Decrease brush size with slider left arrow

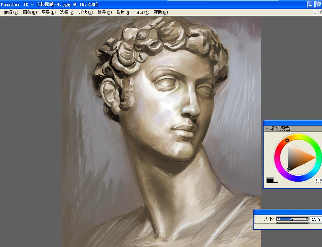(x=278, y=219)
